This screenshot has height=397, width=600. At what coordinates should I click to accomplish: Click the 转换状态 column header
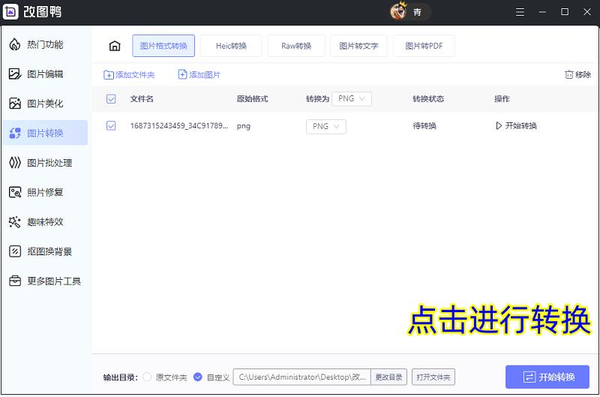click(x=428, y=99)
